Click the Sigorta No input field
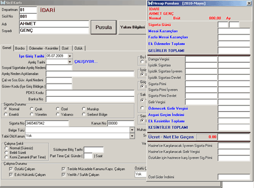254x188 pixels. pyautogui.click(x=47, y=123)
